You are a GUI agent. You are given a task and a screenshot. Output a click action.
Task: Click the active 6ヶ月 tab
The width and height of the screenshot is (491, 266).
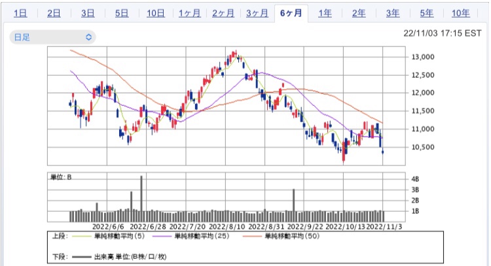tap(291, 13)
